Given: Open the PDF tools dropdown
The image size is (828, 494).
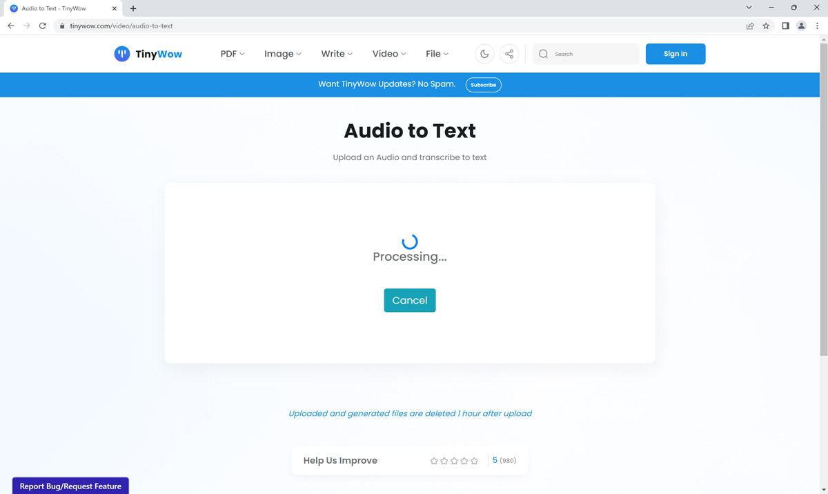Looking at the screenshot, I should pos(231,53).
